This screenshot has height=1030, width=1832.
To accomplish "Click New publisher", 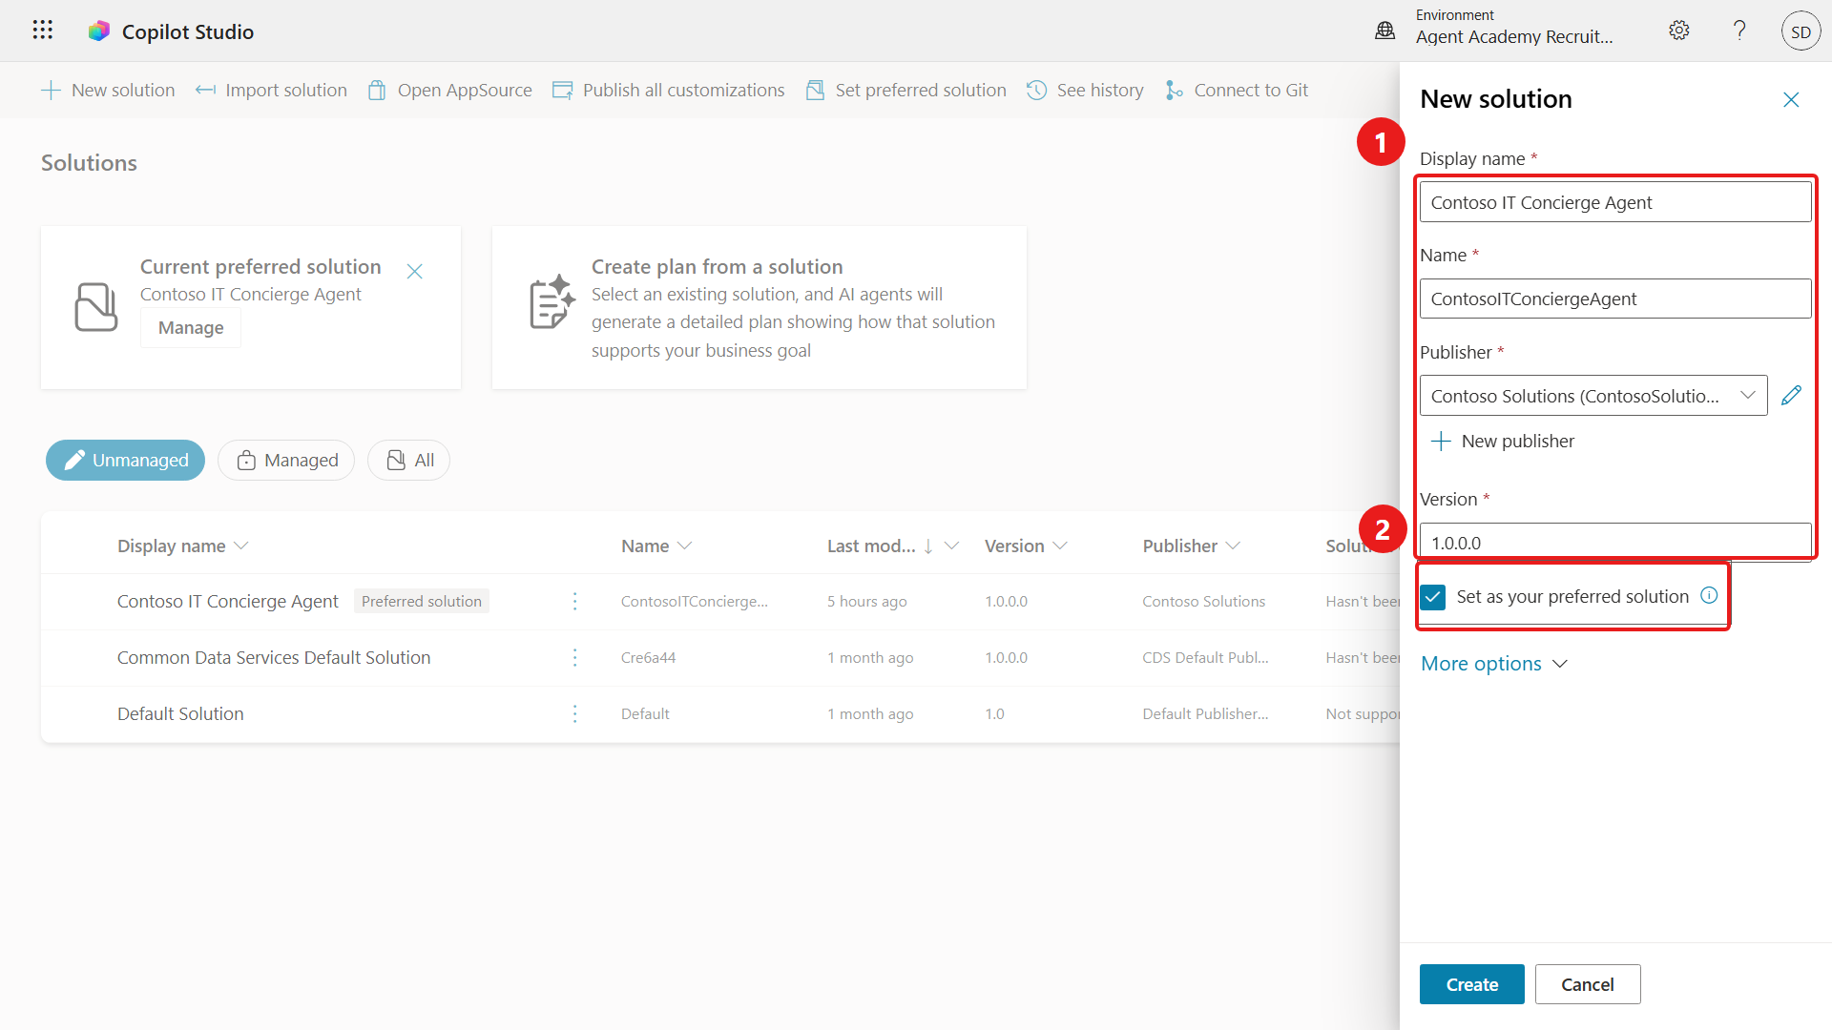I will point(1503,441).
